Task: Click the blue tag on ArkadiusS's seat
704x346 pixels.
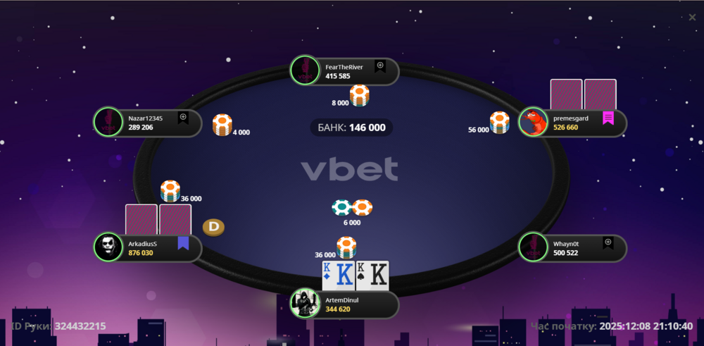Action: (183, 243)
